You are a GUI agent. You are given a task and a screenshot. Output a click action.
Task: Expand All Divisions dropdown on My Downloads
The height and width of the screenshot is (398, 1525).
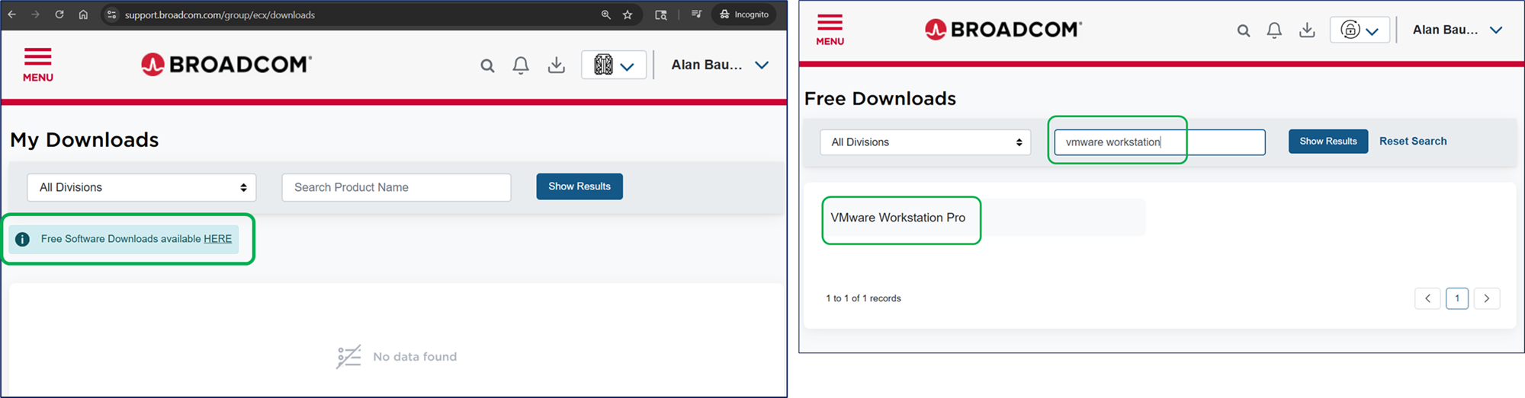[x=142, y=187]
